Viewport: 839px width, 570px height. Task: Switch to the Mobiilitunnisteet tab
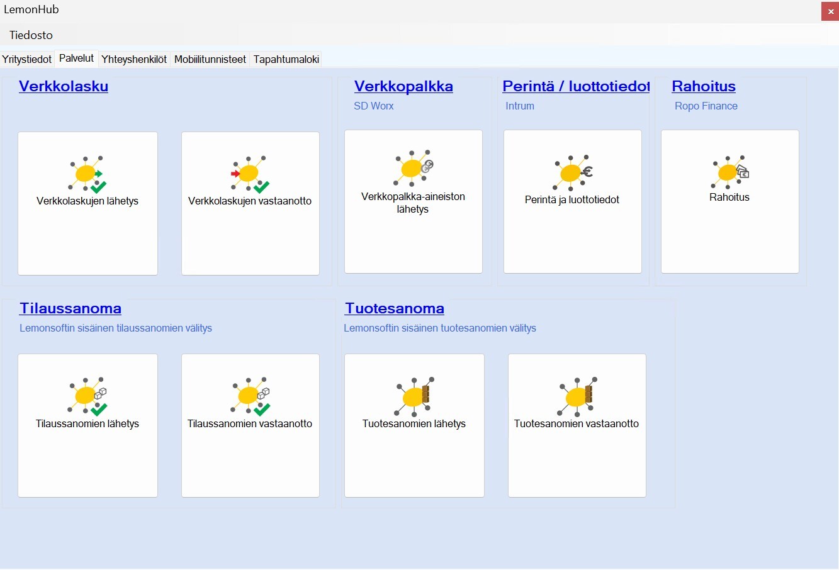pyautogui.click(x=210, y=59)
